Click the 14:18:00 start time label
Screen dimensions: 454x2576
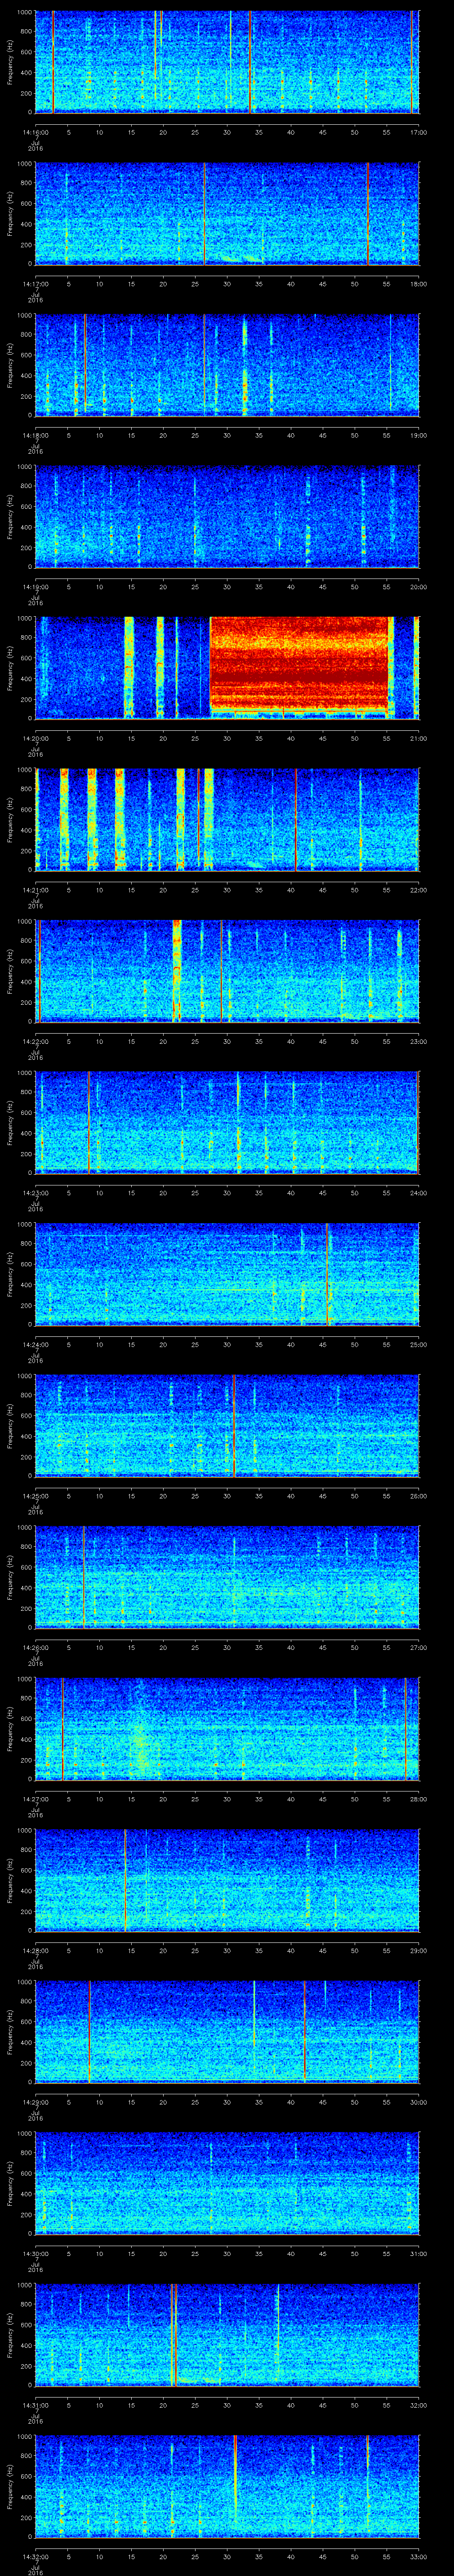(35, 435)
